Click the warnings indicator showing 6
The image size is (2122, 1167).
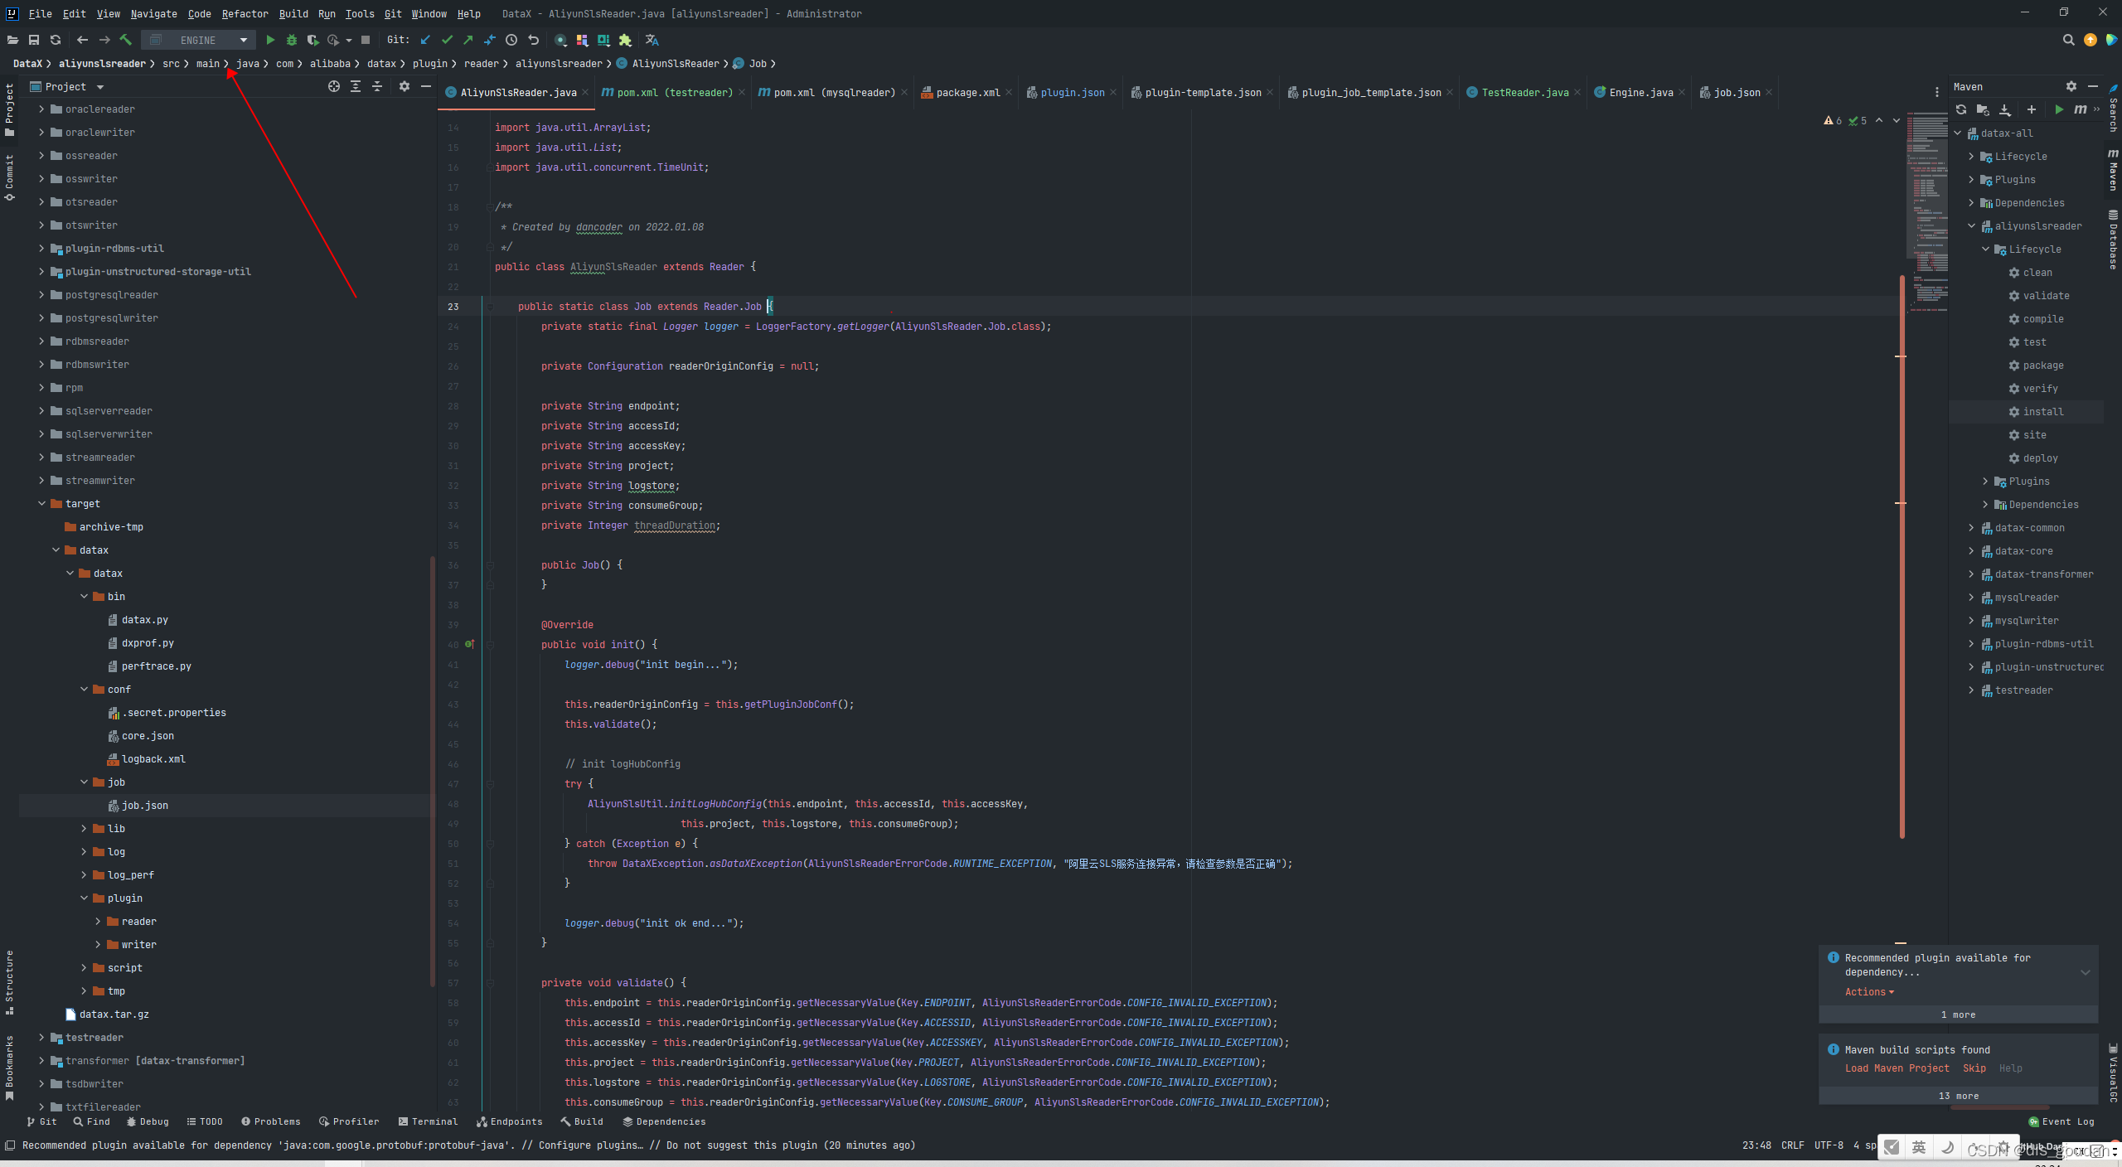[1833, 121]
